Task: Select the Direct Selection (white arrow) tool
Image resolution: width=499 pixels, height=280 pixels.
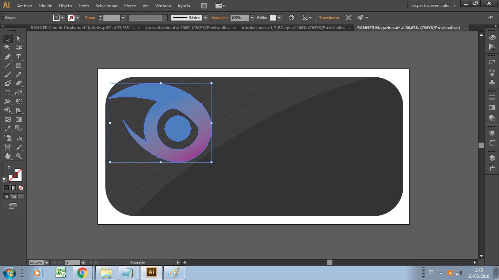Action: [19, 39]
